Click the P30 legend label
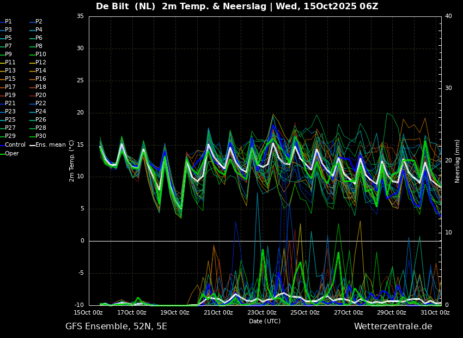Image resolution: width=463 pixels, height=338 pixels. (x=41, y=136)
